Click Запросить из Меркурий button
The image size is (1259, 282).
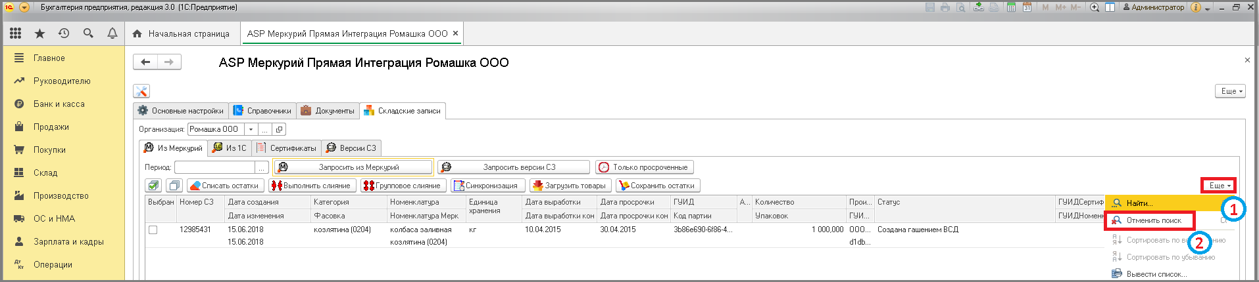pos(353,167)
